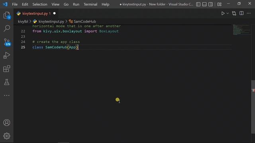The width and height of the screenshot is (255, 143).
Task: Click line number 22 in gutter
Action: [x=23, y=31]
